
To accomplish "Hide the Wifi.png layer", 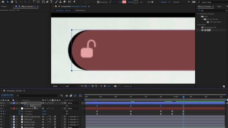I will (1, 119).
